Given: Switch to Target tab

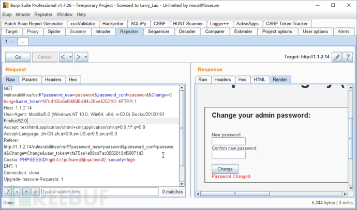Looking at the screenshot, I should tap(11, 31).
